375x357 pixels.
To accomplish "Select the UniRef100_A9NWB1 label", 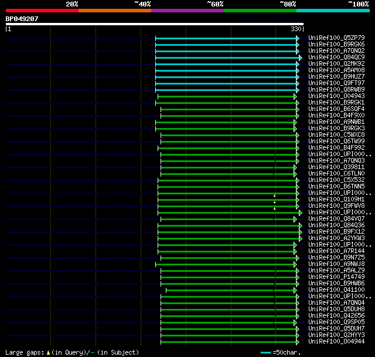I will pyautogui.click(x=336, y=122).
